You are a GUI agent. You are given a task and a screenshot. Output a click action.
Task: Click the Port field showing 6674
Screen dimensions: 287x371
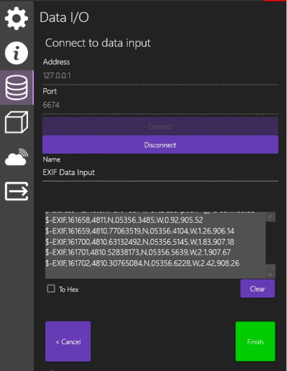coord(160,105)
